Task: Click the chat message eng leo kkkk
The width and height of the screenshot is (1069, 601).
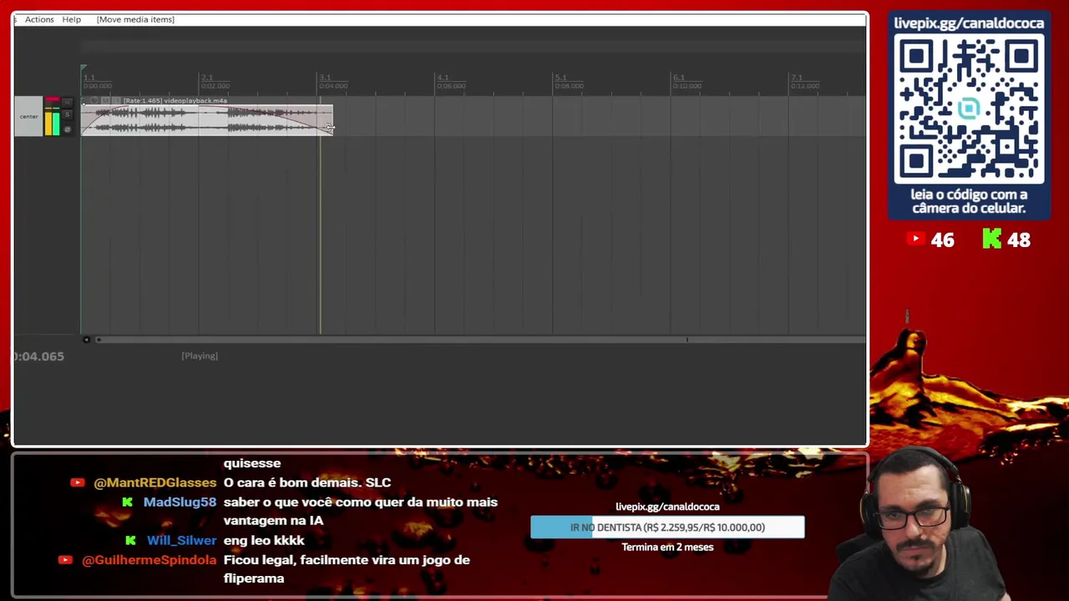Action: click(264, 540)
